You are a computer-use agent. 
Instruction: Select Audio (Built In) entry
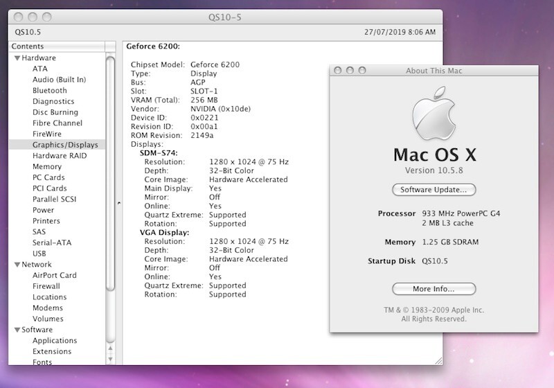(60, 80)
